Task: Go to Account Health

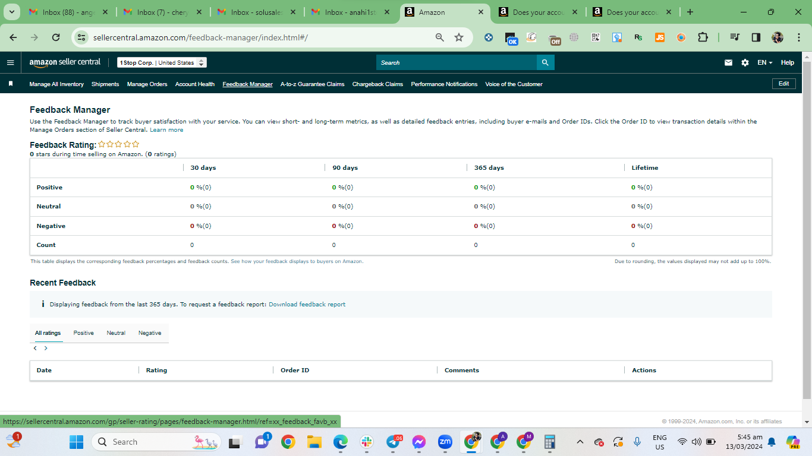Action: (195, 84)
